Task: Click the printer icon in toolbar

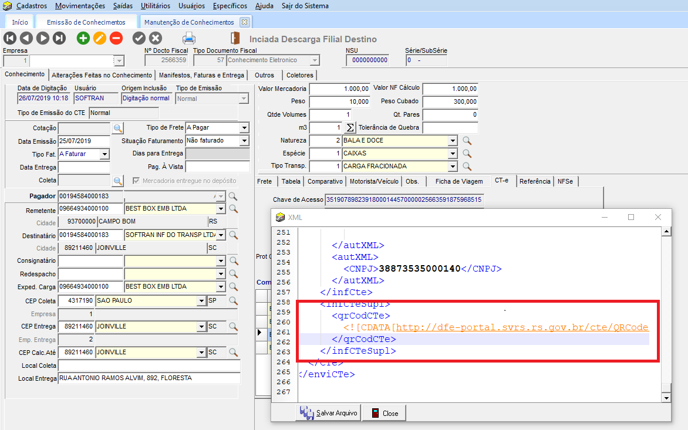Action: pyautogui.click(x=189, y=39)
